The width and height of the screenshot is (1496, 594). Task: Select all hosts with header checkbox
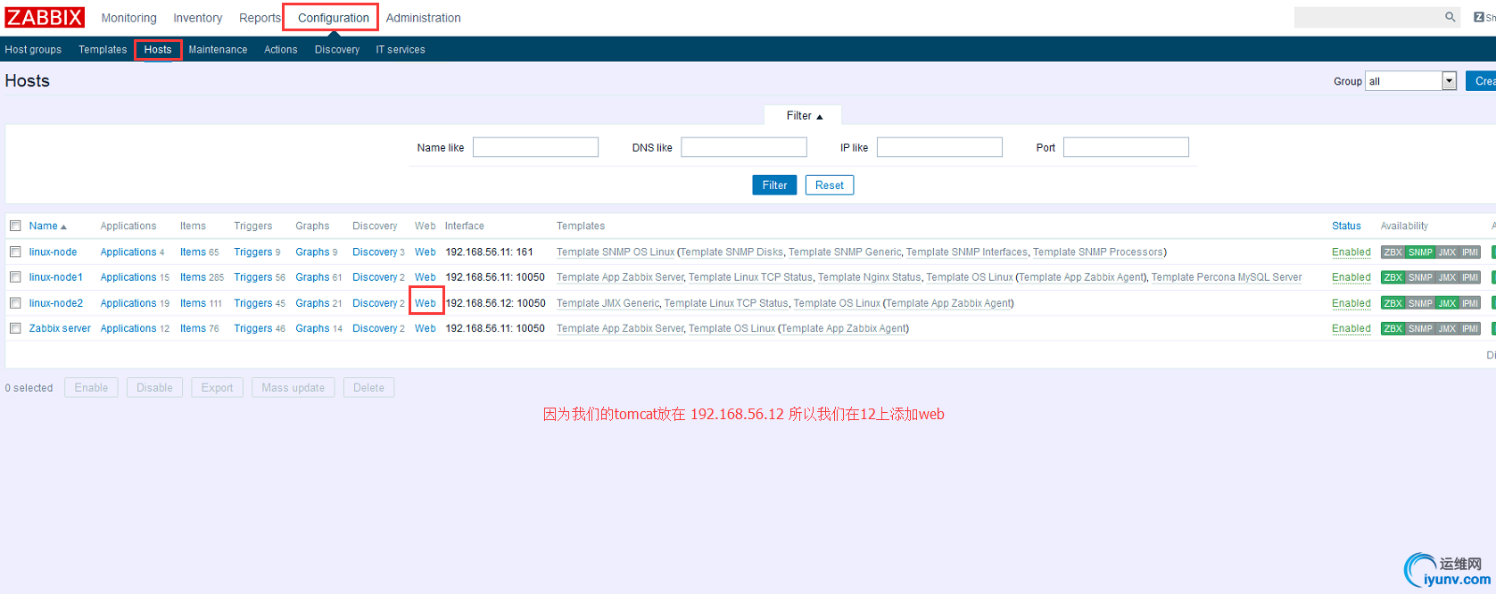click(15, 226)
